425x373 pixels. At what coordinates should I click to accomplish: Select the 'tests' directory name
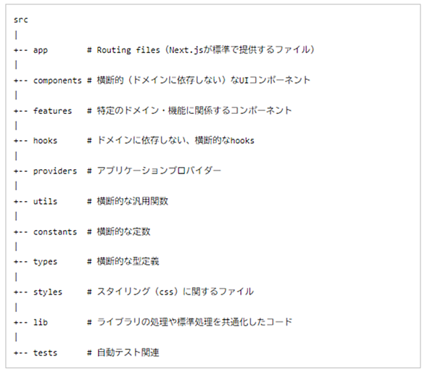tap(45, 353)
